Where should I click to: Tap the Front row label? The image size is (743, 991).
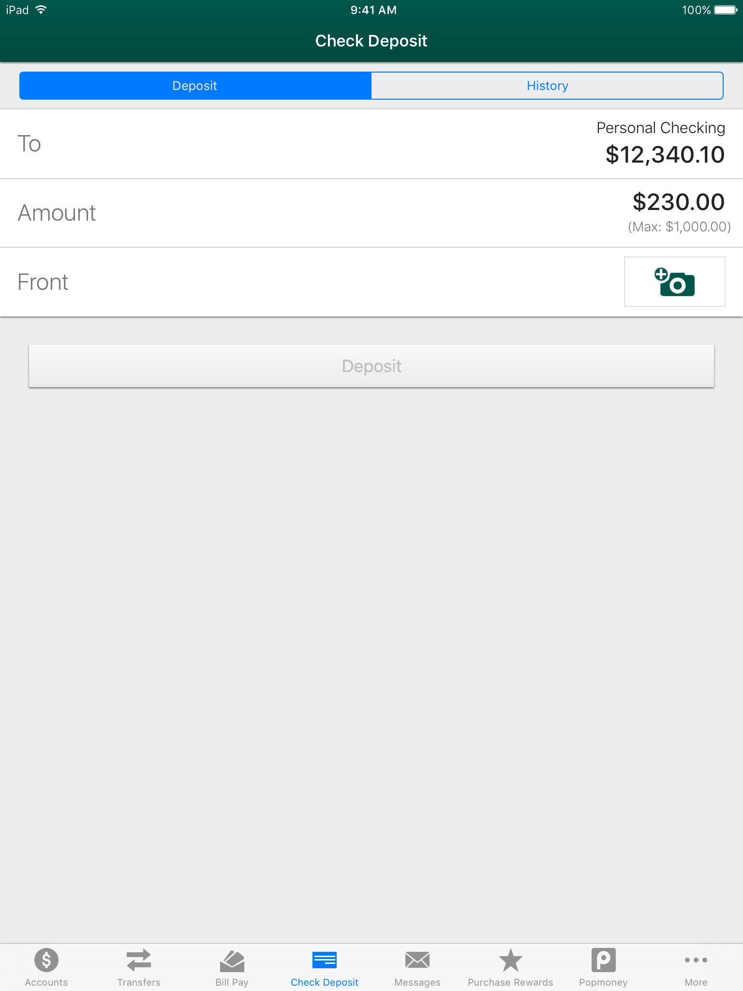(43, 282)
